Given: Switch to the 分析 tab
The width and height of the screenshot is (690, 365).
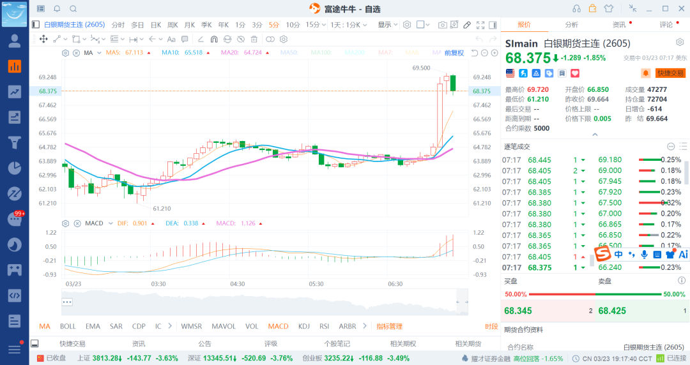Looking at the screenshot, I should tap(571, 25).
